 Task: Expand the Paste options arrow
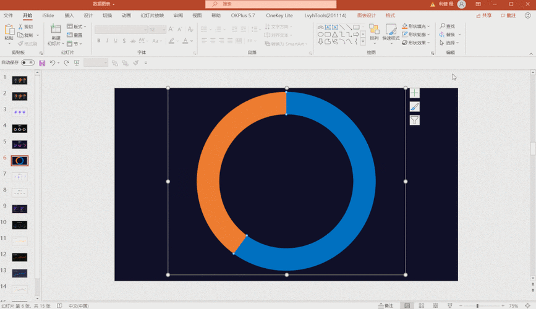[9, 44]
